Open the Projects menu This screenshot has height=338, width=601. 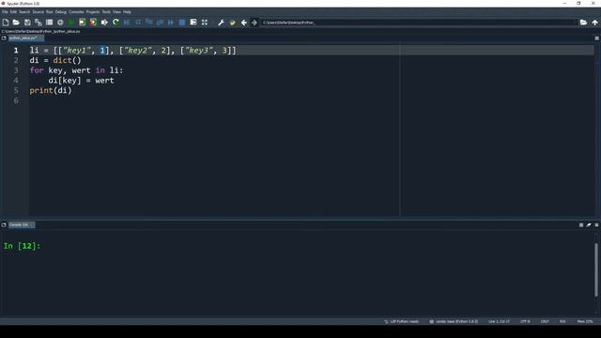coord(92,12)
